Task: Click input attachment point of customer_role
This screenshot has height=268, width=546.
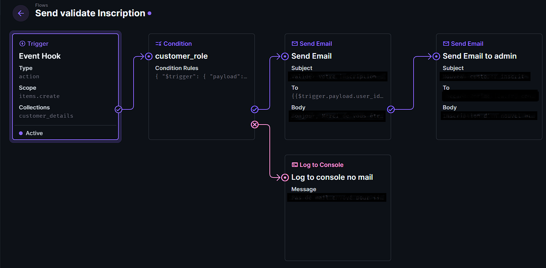Action: pos(149,56)
